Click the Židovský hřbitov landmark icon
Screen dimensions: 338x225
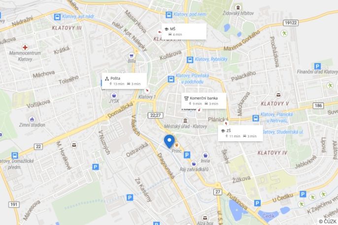click(238, 8)
